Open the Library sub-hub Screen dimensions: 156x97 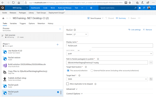click(31, 13)
